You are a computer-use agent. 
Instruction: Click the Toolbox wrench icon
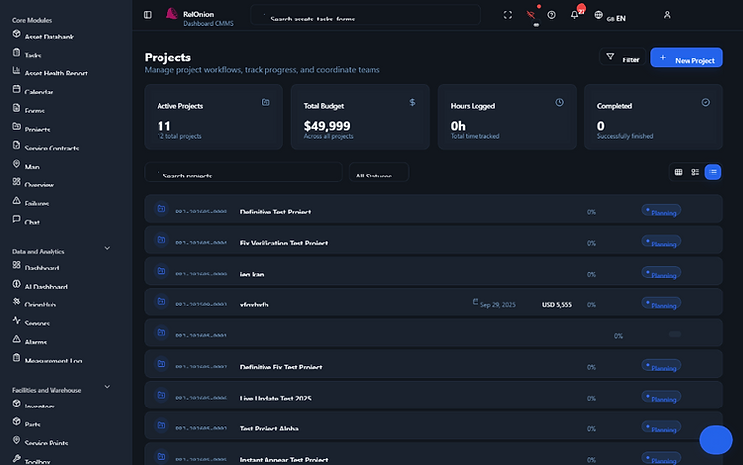[x=16, y=458]
